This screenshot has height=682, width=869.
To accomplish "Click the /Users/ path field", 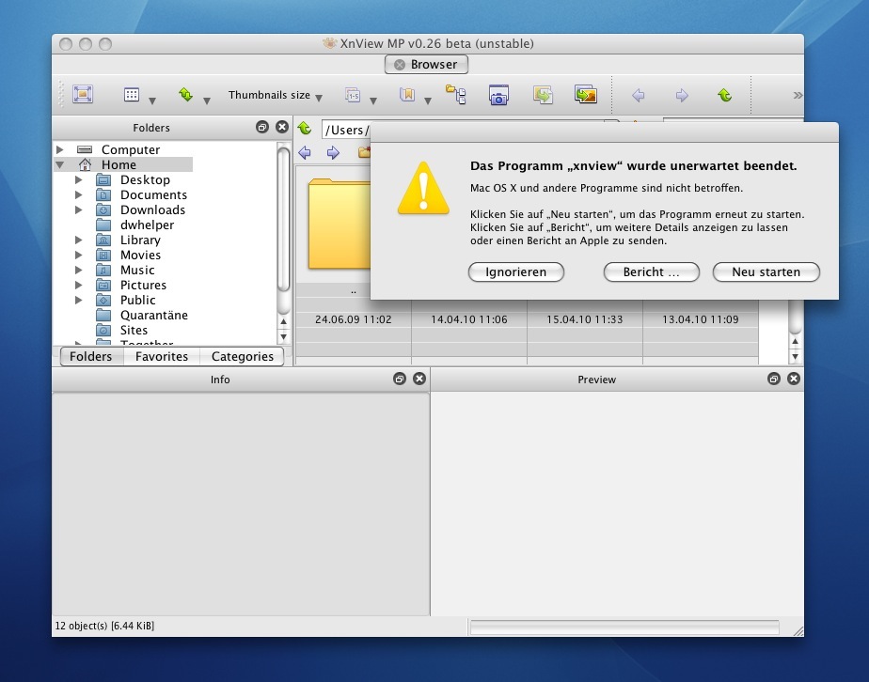I will click(346, 130).
